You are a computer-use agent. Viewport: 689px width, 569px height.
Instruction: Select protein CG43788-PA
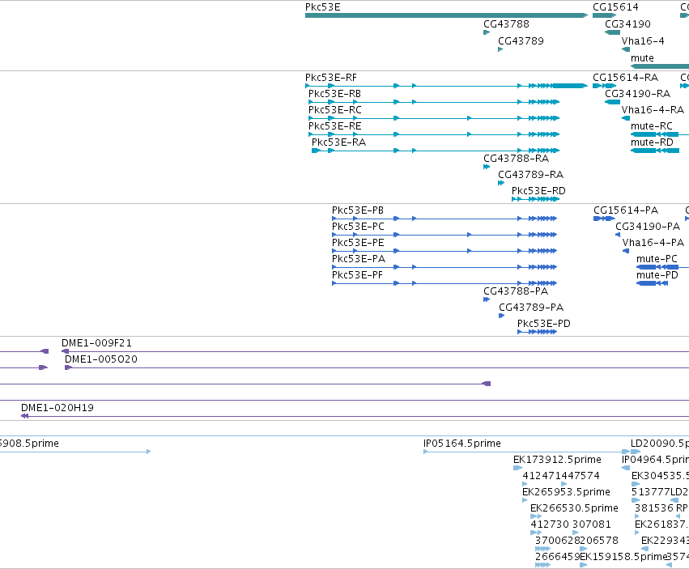click(516, 291)
